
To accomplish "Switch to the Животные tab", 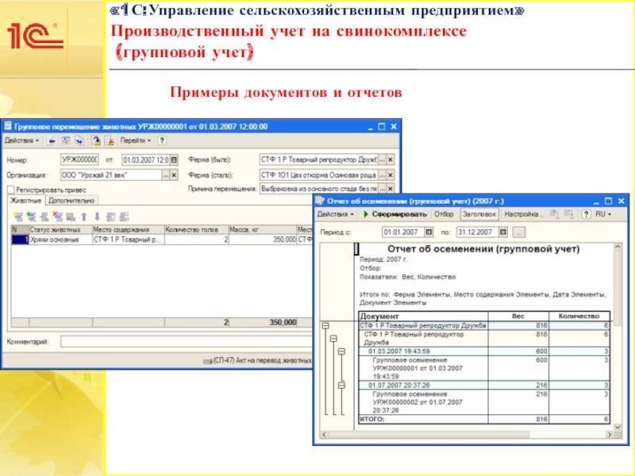I will click(x=25, y=201).
